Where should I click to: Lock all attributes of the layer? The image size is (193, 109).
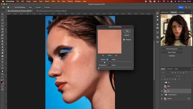click(x=175, y=79)
